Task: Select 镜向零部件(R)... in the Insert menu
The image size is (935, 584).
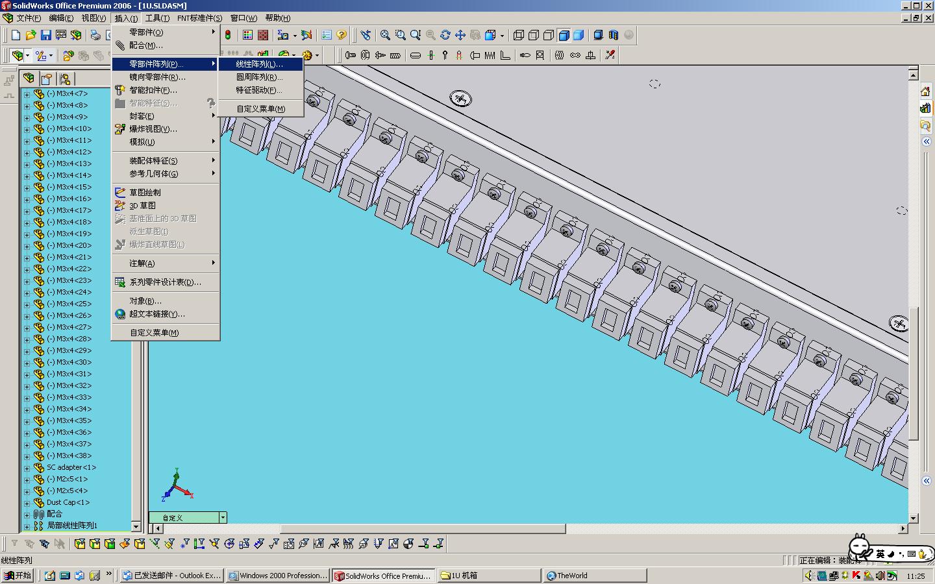Action: 166,77
